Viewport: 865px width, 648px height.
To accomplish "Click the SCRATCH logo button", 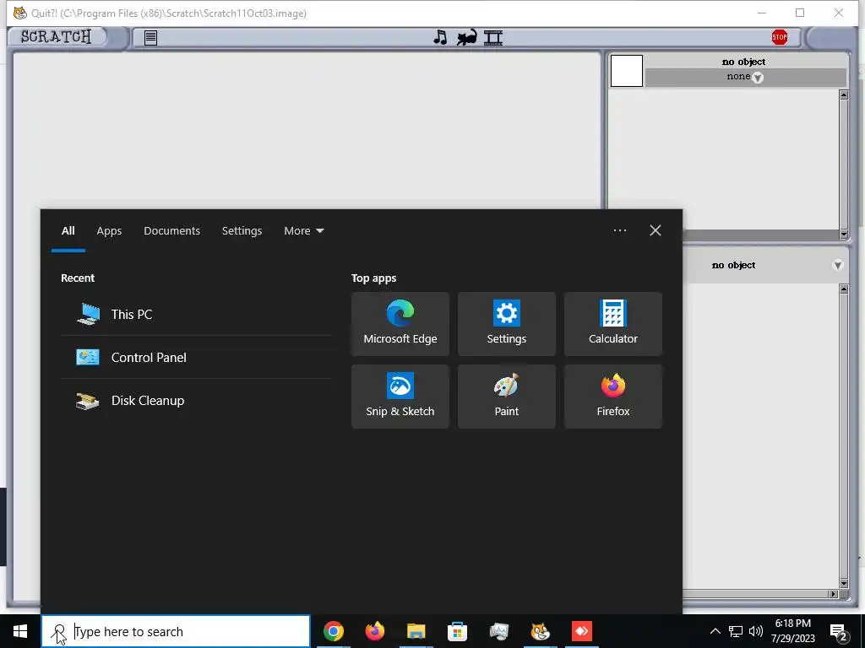I will [57, 36].
